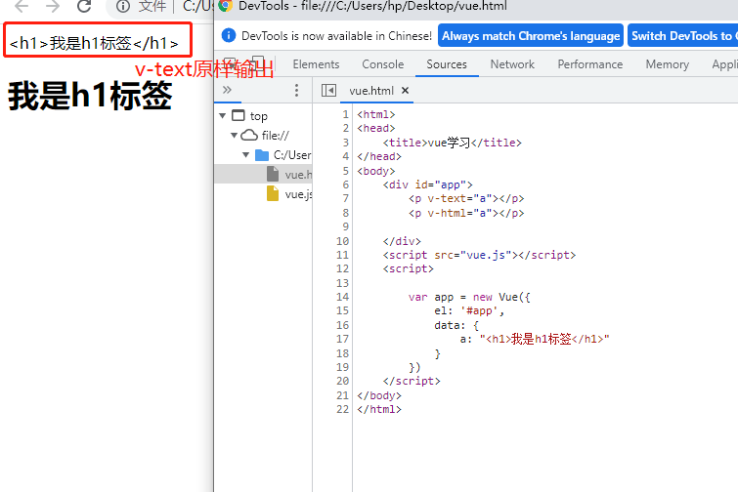Reload the page with refresh icon

tap(84, 6)
